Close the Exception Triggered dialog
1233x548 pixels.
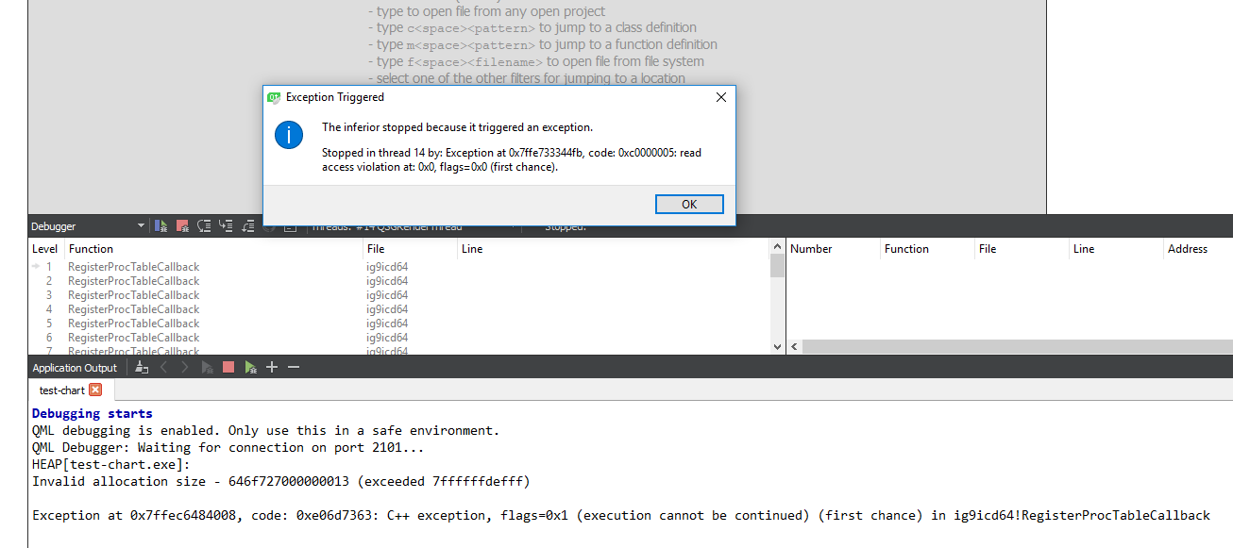click(720, 97)
